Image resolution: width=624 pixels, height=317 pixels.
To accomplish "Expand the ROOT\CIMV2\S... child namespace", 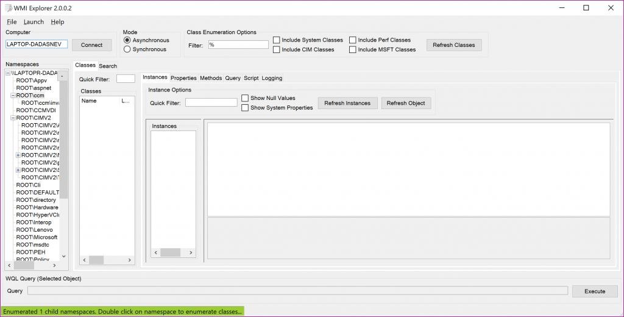I will pos(18,171).
